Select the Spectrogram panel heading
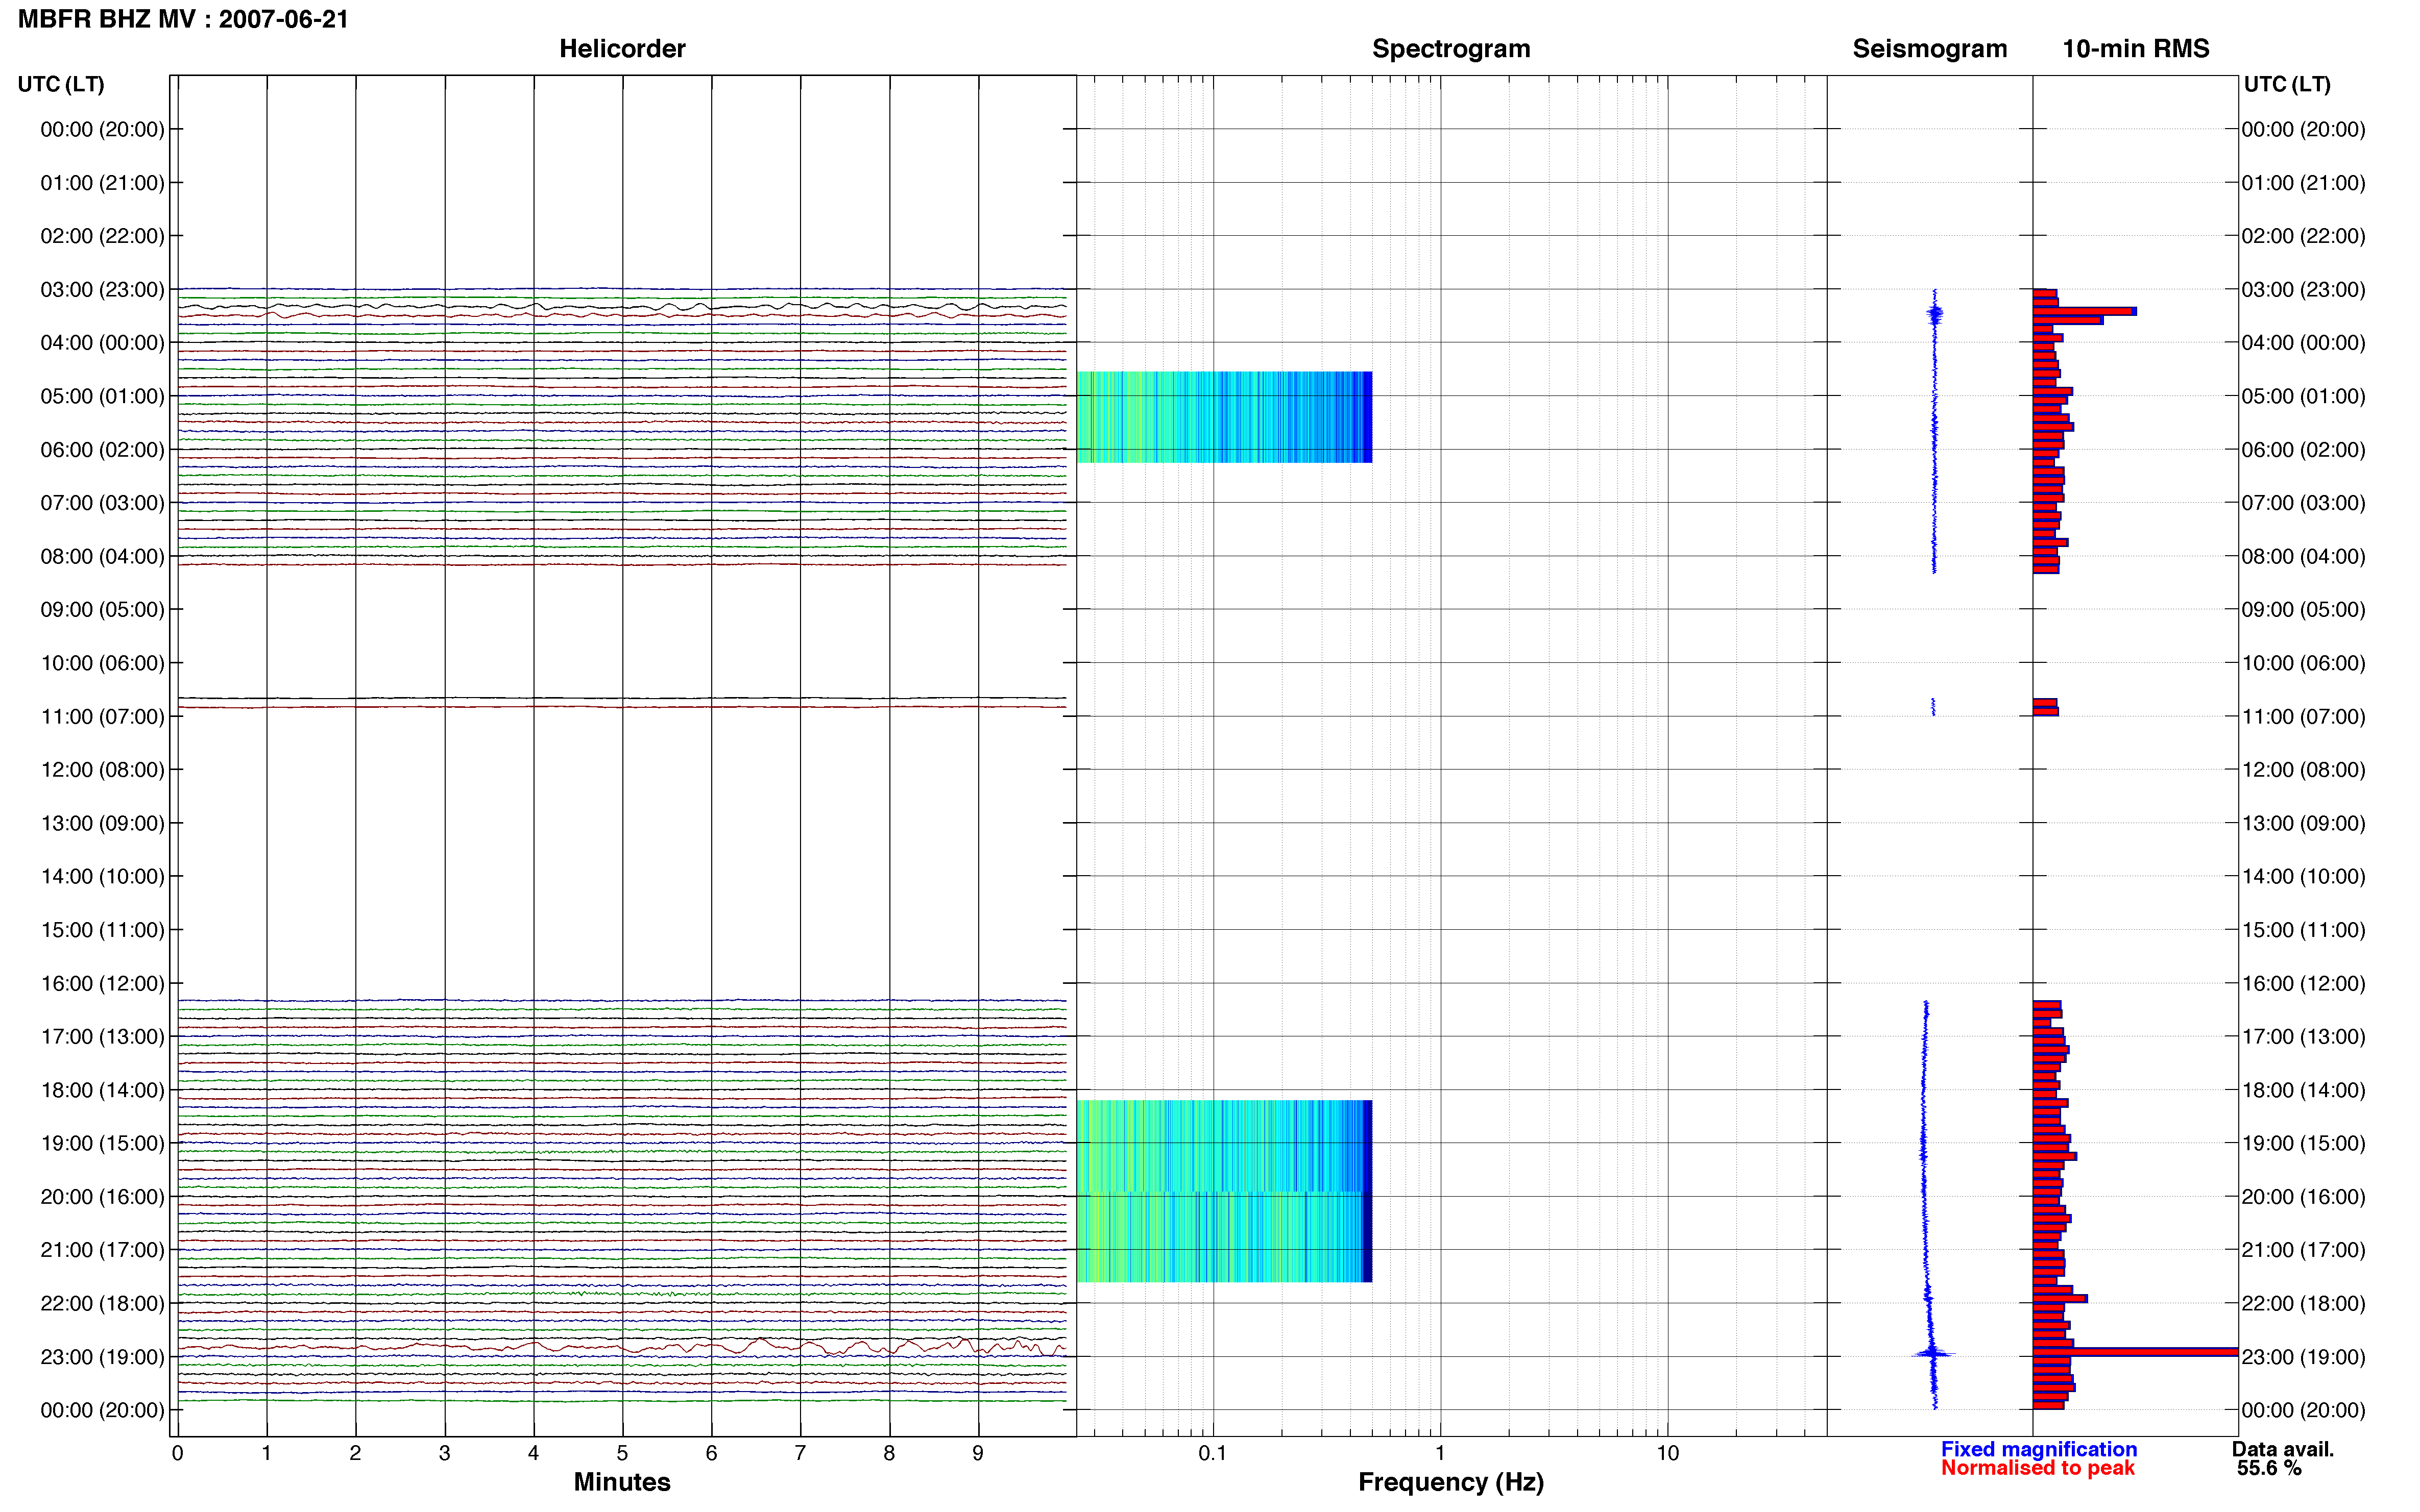This screenshot has height=1512, width=2420. pos(1450,48)
